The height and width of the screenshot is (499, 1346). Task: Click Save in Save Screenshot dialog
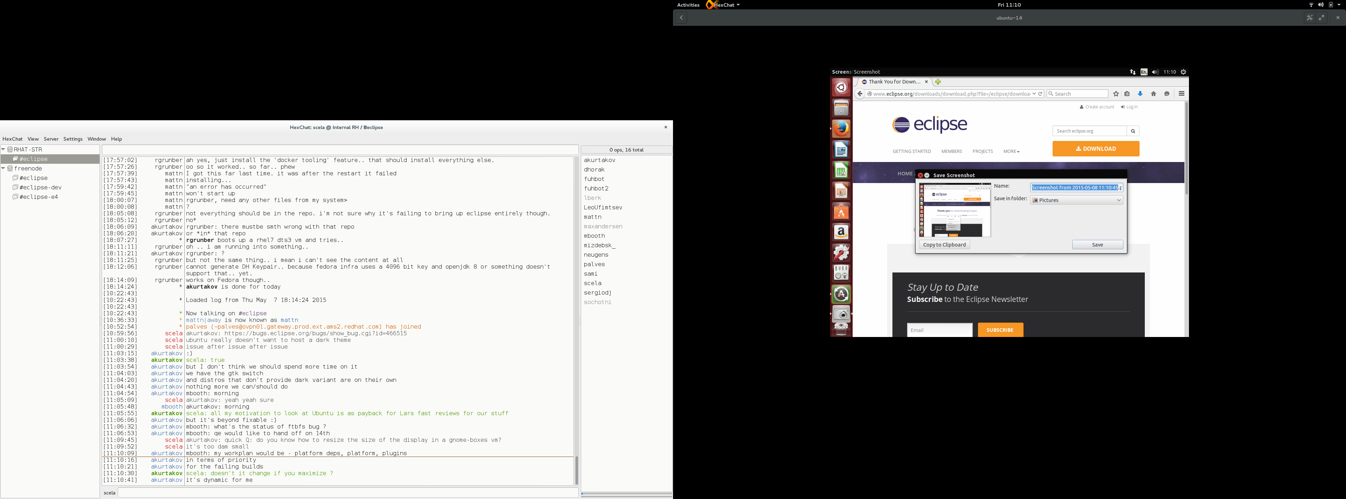click(x=1097, y=244)
